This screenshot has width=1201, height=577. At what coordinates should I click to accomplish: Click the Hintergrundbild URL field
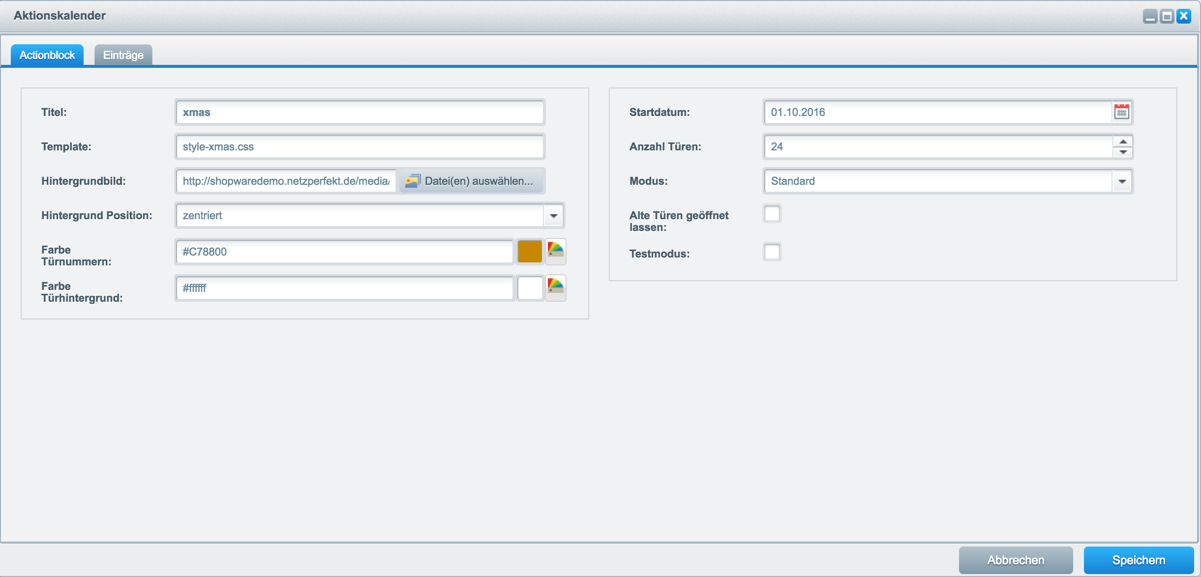(286, 181)
